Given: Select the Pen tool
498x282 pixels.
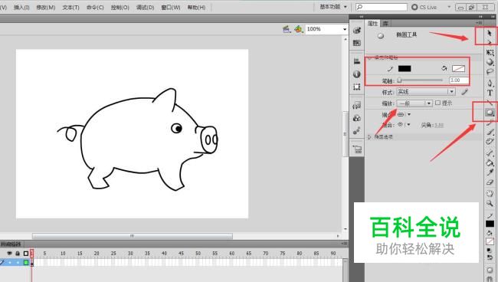Looking at the screenshot, I should (490, 83).
